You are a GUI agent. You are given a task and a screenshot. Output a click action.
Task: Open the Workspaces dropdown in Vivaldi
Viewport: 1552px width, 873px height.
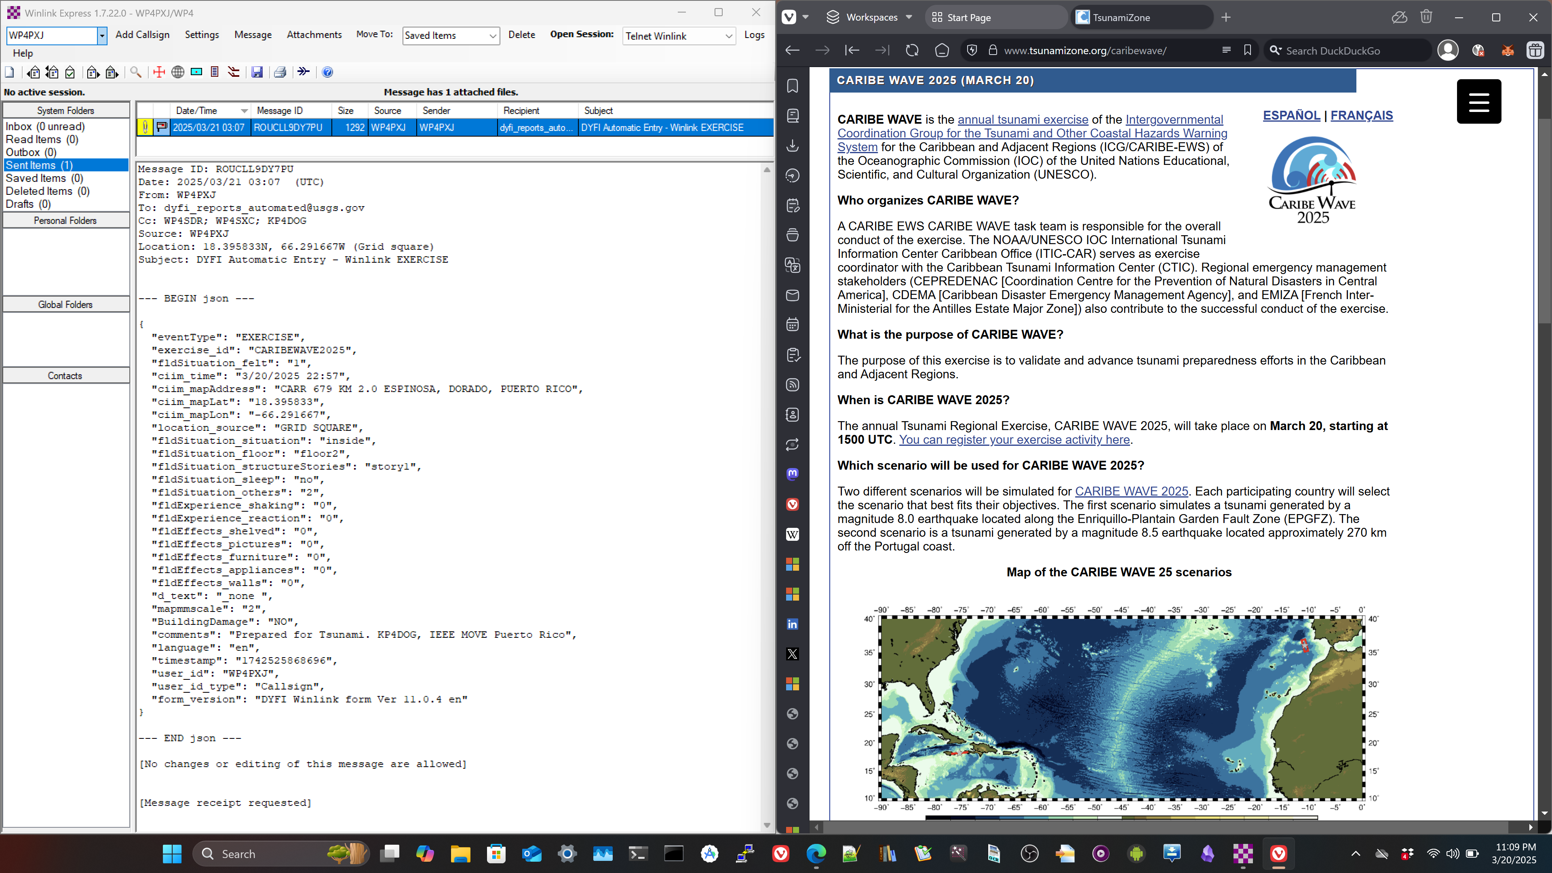pyautogui.click(x=869, y=17)
